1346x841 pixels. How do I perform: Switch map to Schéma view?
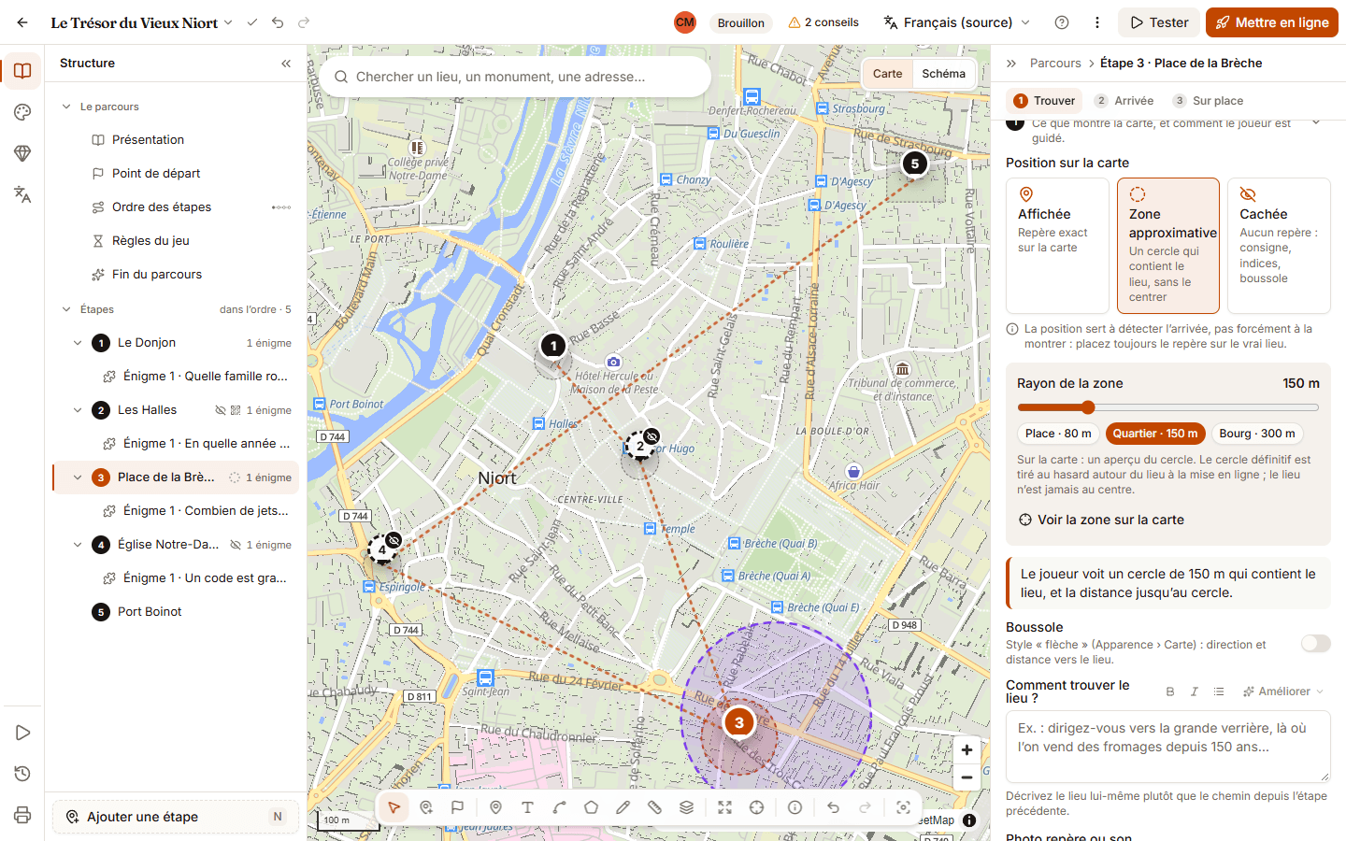943,74
